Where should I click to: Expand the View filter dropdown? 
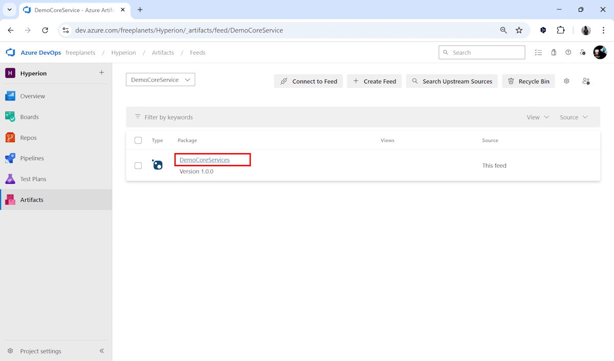click(538, 117)
